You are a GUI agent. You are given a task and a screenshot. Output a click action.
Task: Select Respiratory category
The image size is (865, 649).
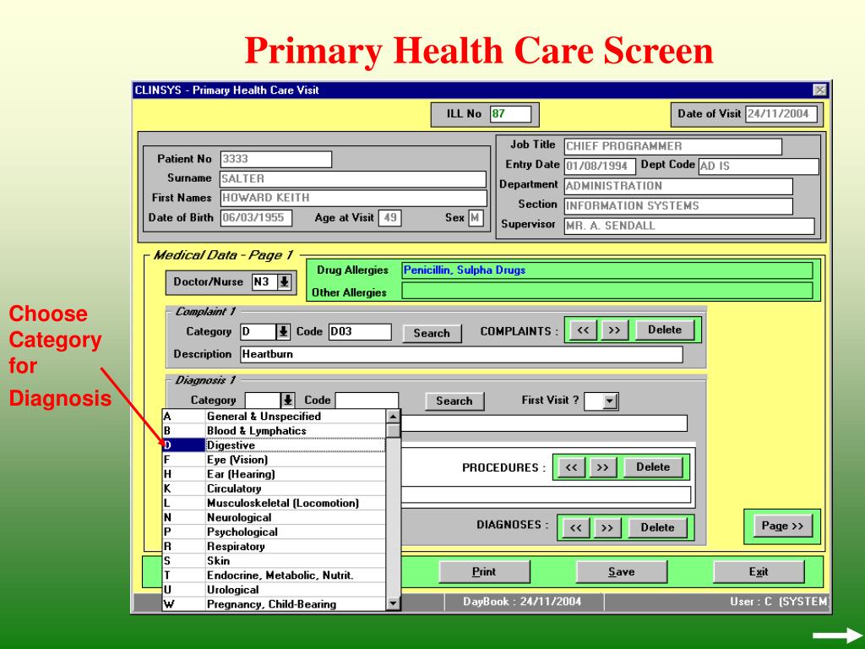coord(275,547)
